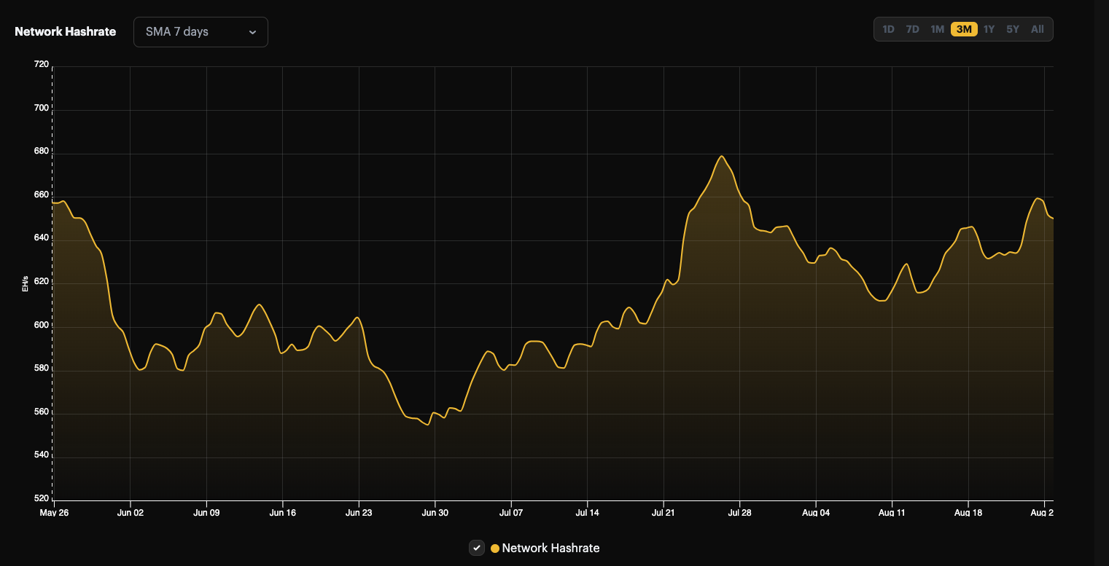Select the 1Y time range
1109x566 pixels.
click(x=988, y=29)
